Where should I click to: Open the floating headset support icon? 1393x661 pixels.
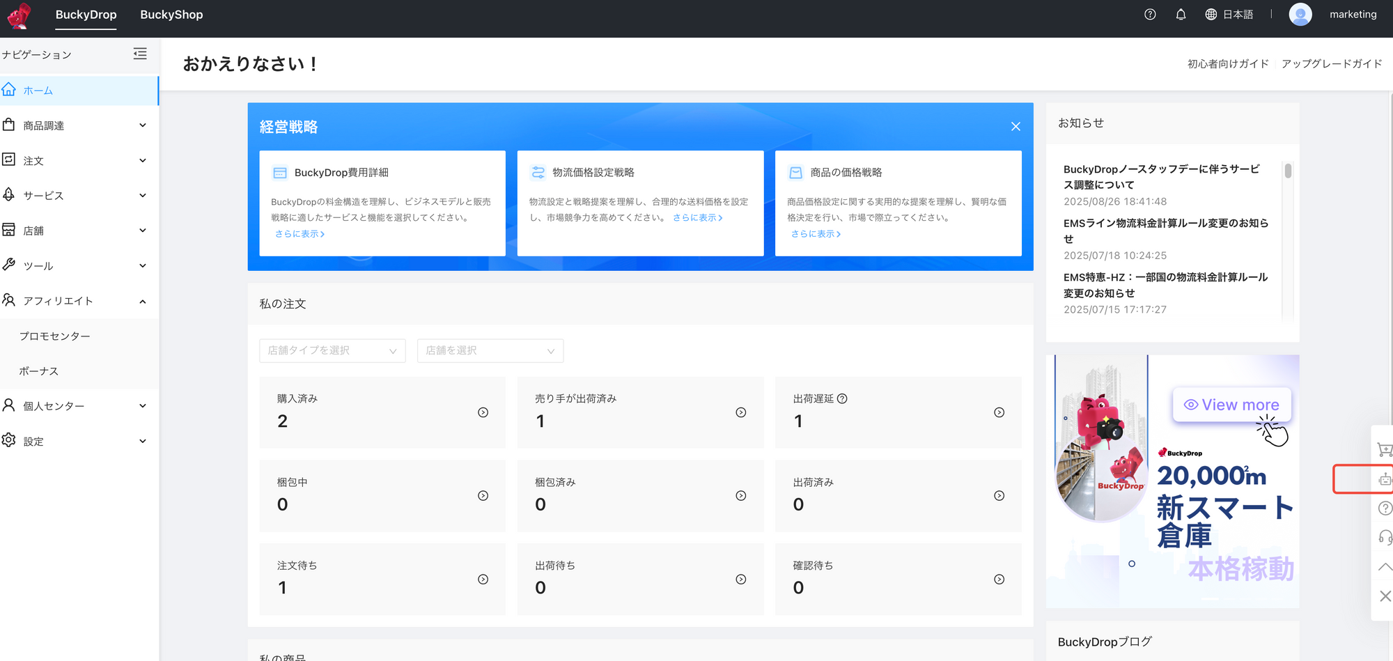(1385, 538)
